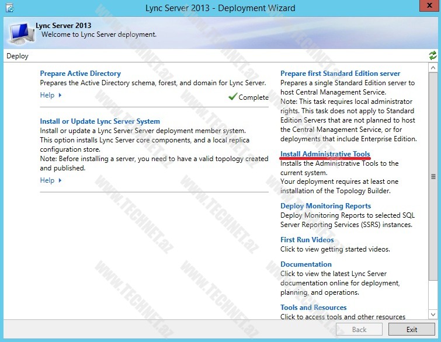
Task: Open Tools and Resources
Action: click(313, 308)
